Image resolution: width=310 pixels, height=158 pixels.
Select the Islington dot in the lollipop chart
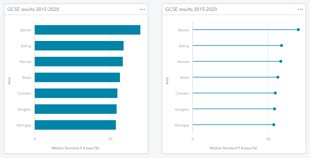[275, 109]
